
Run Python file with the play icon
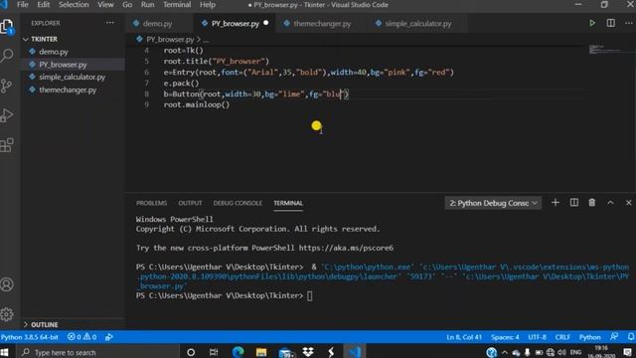(x=592, y=23)
